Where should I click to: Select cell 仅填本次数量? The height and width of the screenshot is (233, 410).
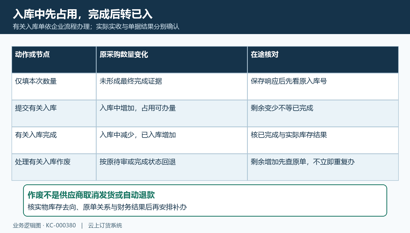pos(54,87)
